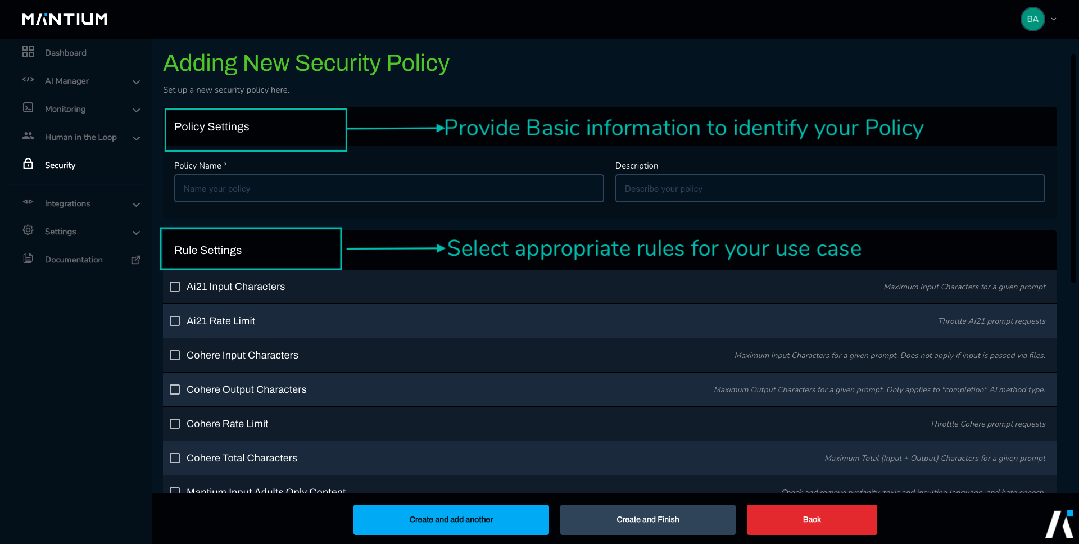The image size is (1079, 544).
Task: Click 'Throttle Ai21 prompt requests' description
Action: (992, 321)
